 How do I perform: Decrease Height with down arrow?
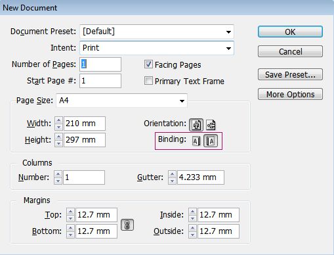[x=58, y=143]
